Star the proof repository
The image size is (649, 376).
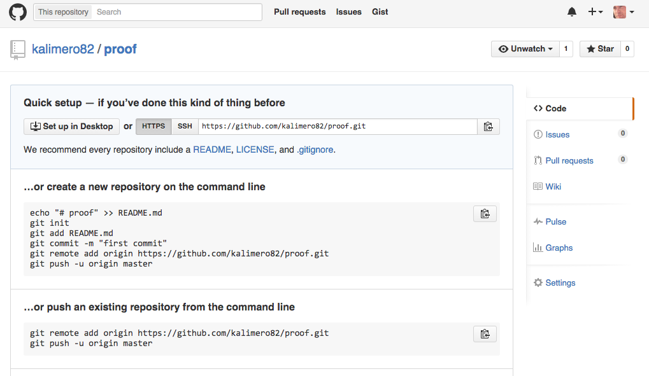(599, 48)
